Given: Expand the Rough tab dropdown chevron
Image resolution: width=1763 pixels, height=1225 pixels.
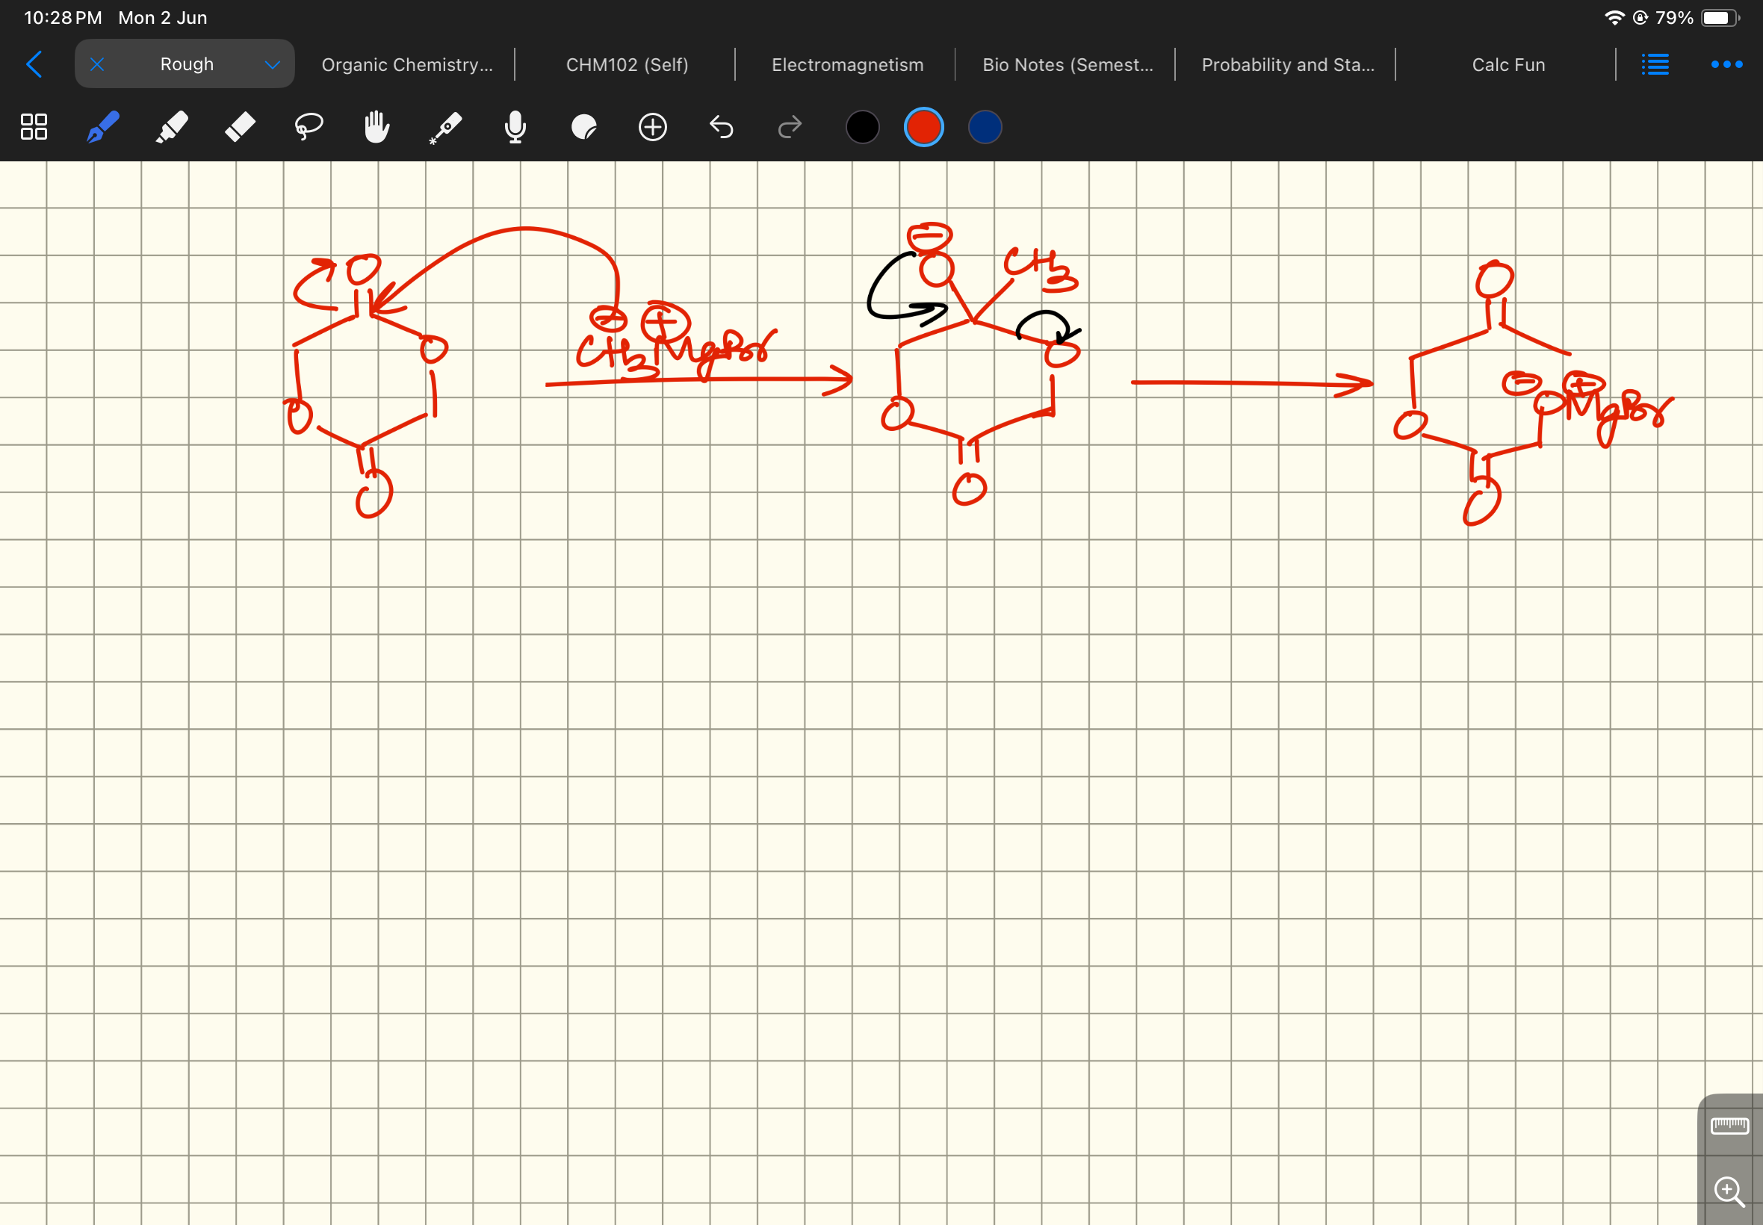Looking at the screenshot, I should 272,65.
